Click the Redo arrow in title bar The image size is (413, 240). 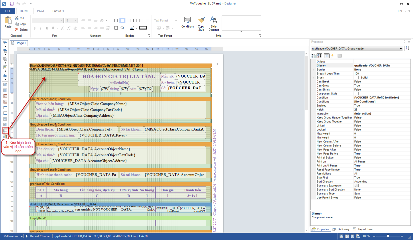click(x=24, y=4)
